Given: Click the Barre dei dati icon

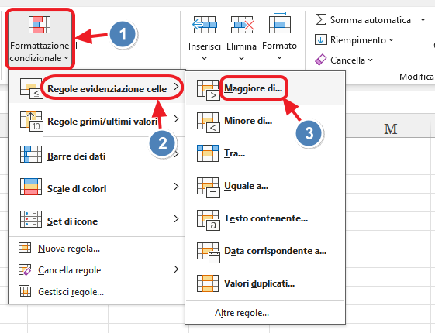Looking at the screenshot, I should [31, 154].
